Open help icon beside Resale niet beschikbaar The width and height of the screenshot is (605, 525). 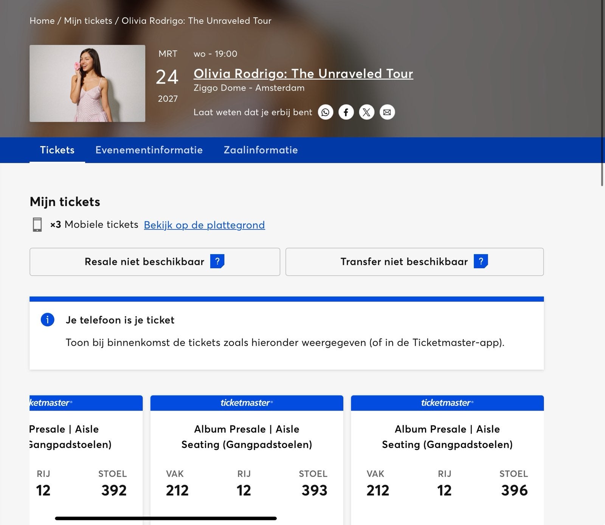(x=217, y=261)
